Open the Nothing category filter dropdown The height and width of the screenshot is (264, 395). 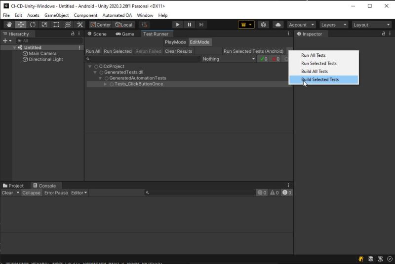[x=229, y=59]
